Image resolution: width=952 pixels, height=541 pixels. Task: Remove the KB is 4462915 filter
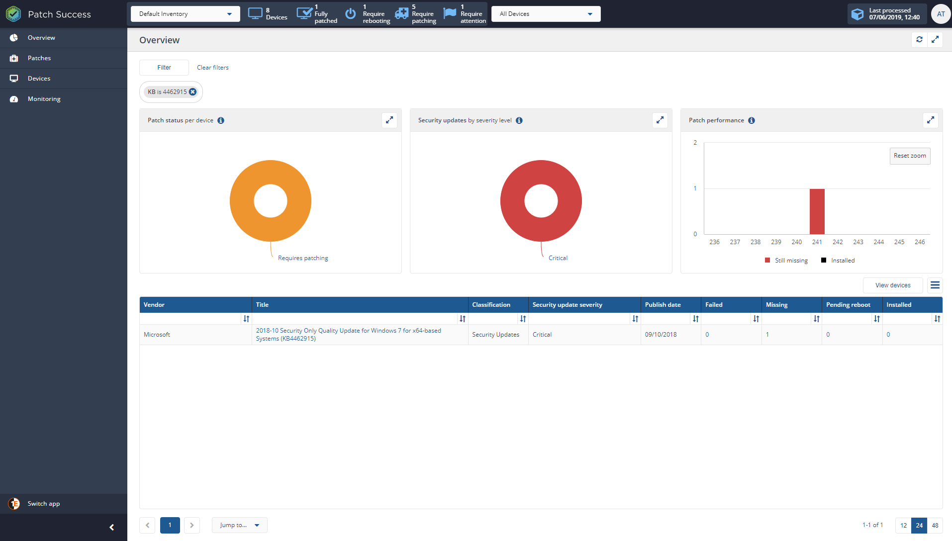(x=193, y=92)
